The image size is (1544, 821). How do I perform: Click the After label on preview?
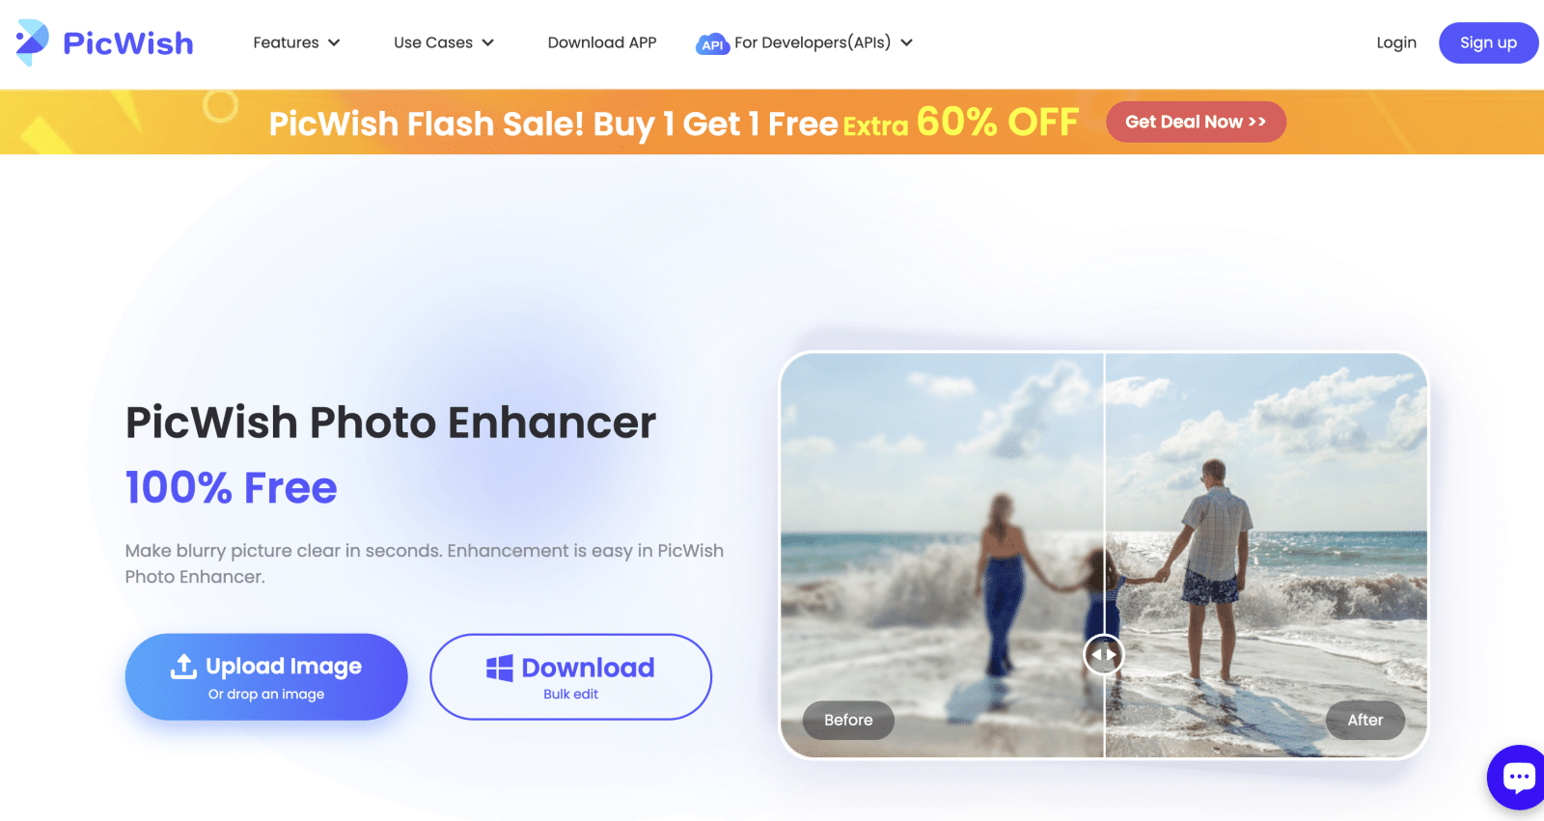click(x=1365, y=720)
